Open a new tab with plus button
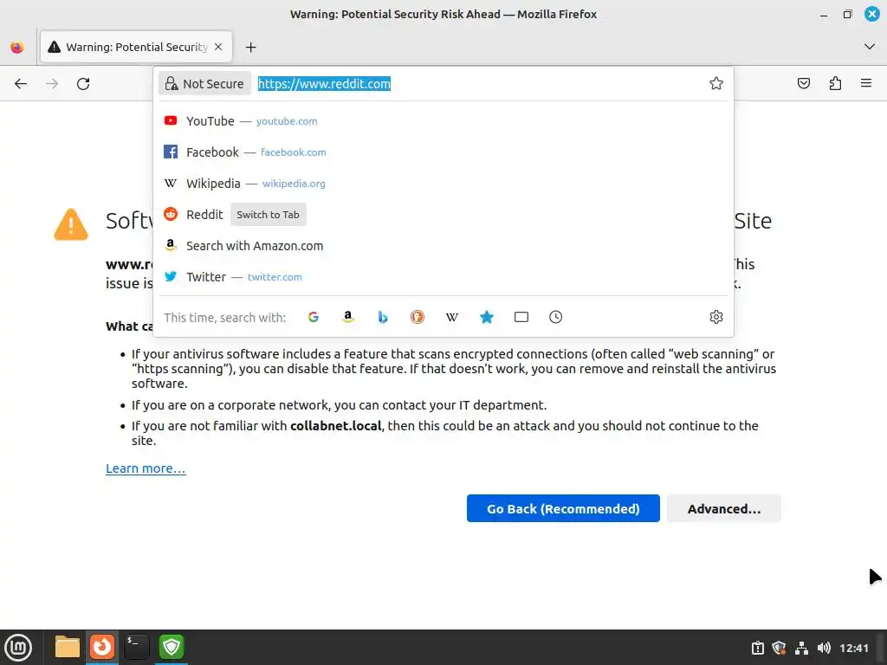887x665 pixels. click(x=250, y=48)
